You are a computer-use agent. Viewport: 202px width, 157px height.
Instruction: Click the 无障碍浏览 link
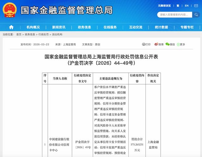tap(164, 6)
